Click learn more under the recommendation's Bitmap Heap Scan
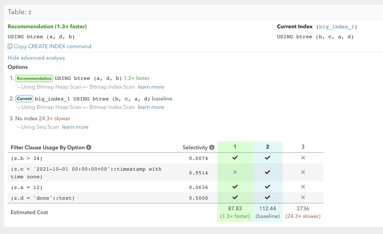The width and height of the screenshot is (383, 234). (x=151, y=87)
